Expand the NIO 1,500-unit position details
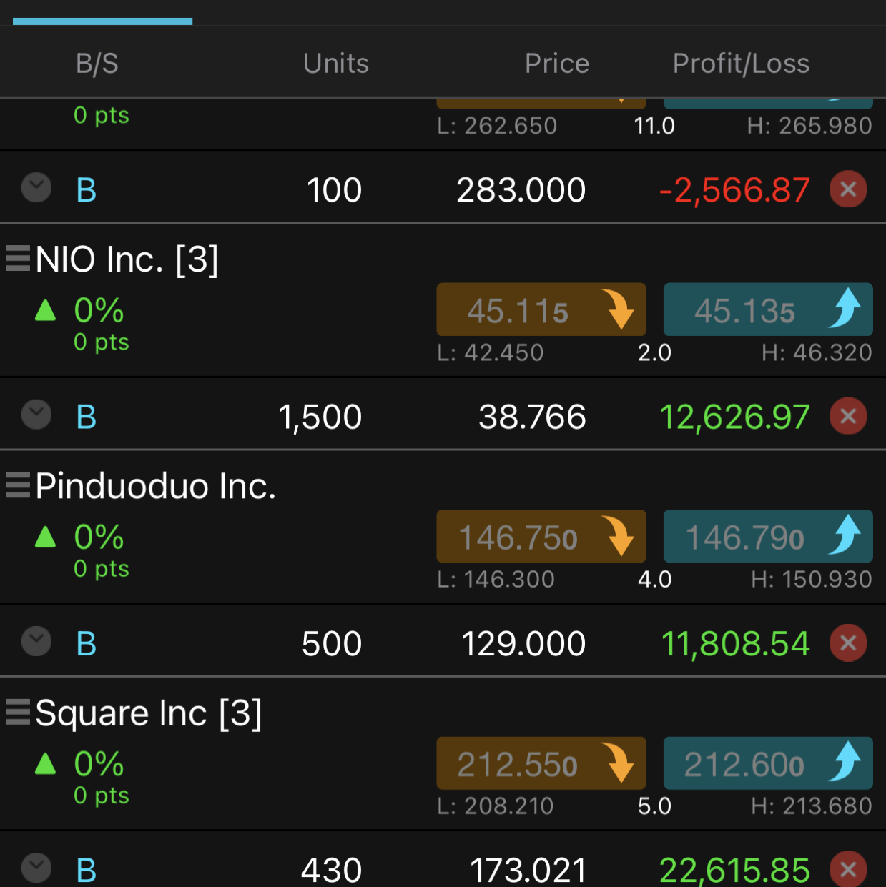The width and height of the screenshot is (886, 887). coord(36,414)
